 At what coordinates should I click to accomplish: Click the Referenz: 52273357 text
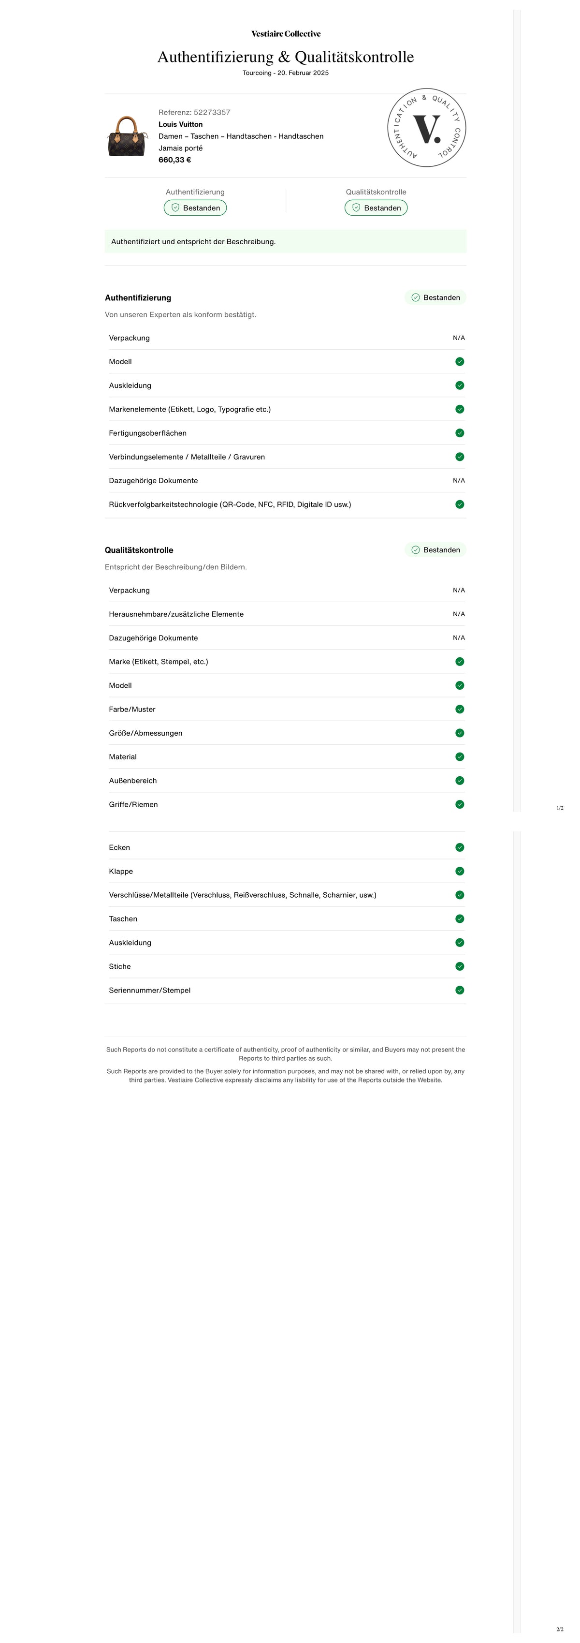pos(194,112)
